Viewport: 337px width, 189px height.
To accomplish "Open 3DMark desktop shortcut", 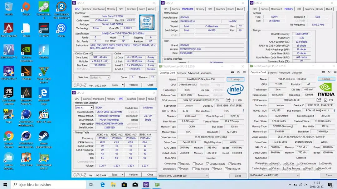I will click(x=26, y=73).
